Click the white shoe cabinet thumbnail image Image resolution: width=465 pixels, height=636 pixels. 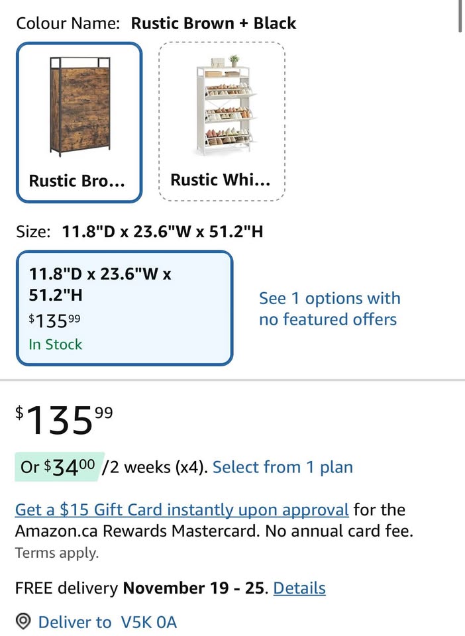(225, 105)
